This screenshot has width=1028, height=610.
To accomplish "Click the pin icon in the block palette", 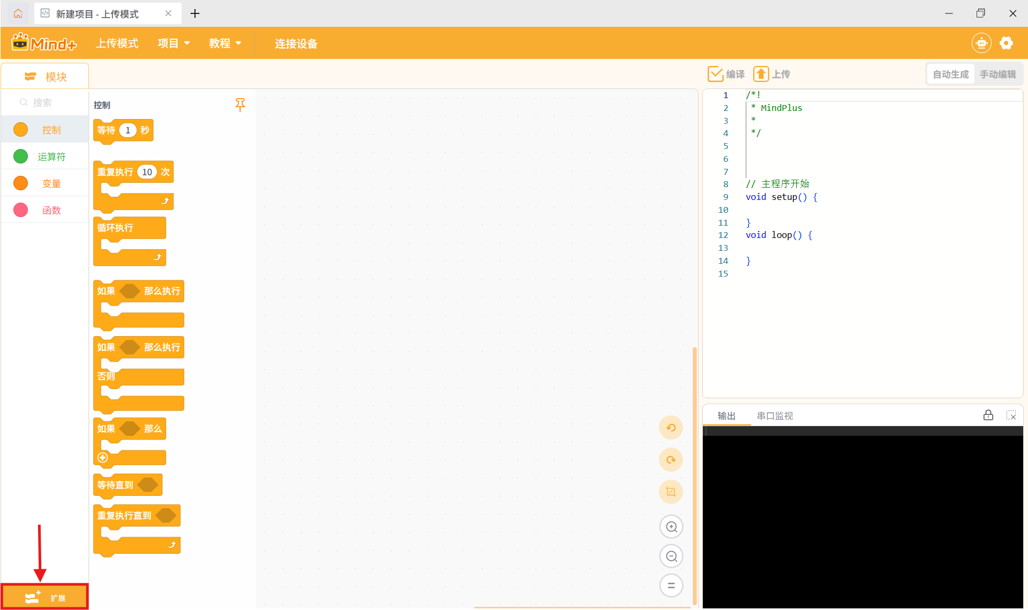I will click(240, 105).
